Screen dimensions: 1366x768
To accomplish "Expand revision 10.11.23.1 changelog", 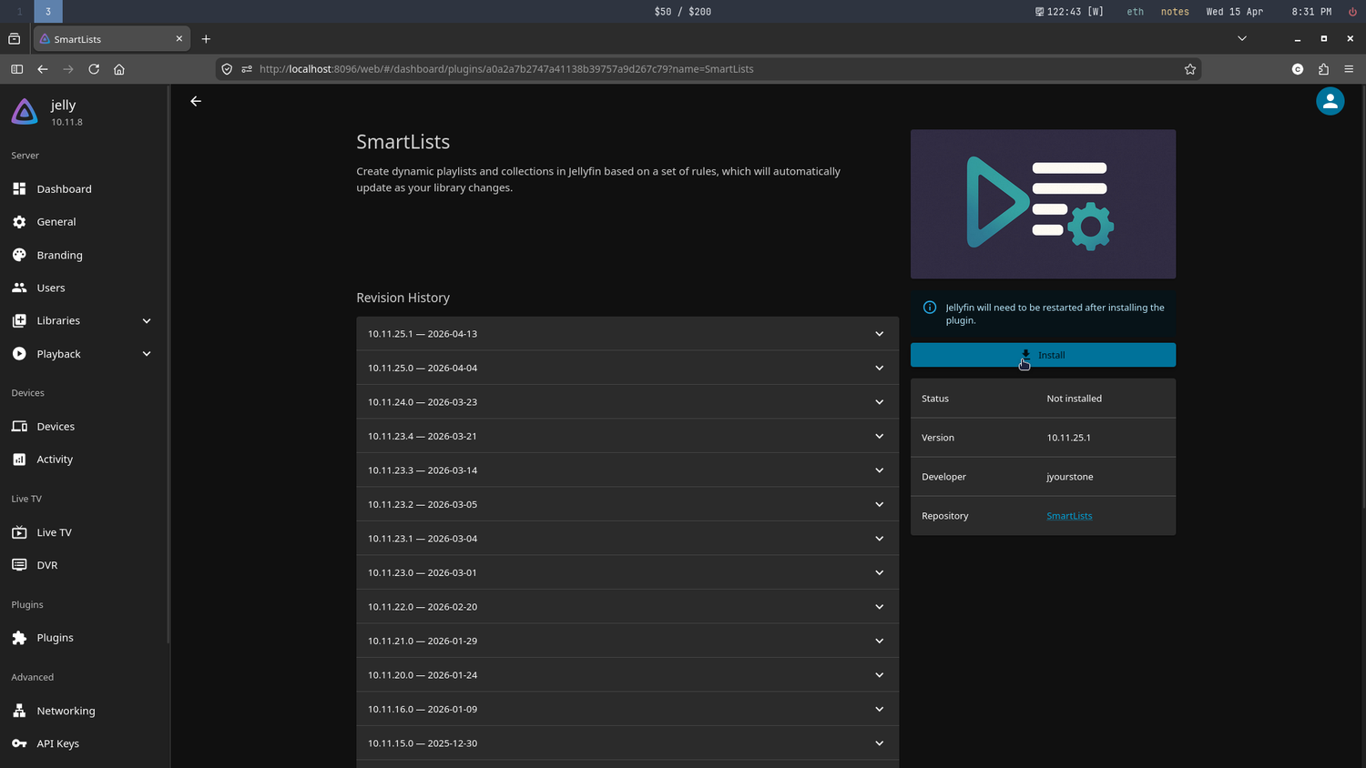I will tap(627, 539).
